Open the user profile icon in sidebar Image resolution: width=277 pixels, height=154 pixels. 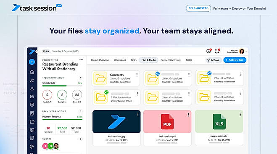(32, 88)
